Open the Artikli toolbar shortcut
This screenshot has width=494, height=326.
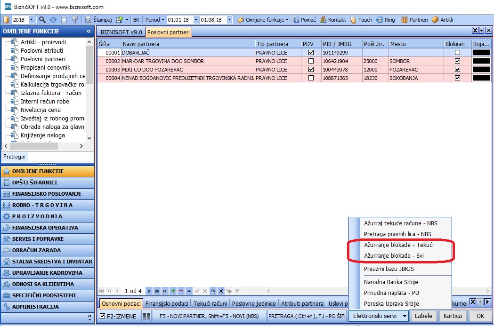point(442,20)
